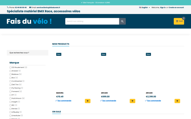Click the ON SALE section heading
191x119 pixels.
tap(57, 112)
